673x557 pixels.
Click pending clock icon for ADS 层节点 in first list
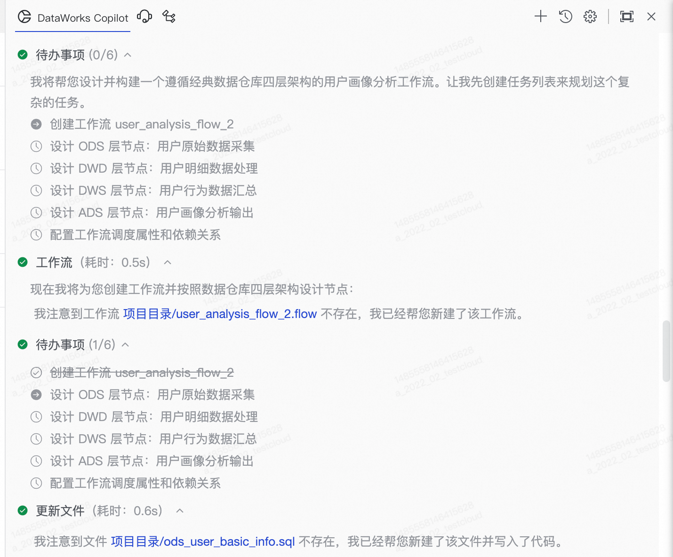coord(36,213)
